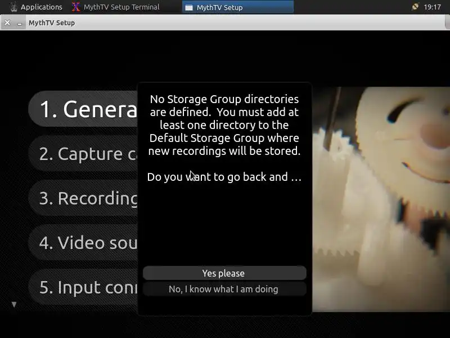The height and width of the screenshot is (338, 450).
Task: Click the 'Yes please' dialog button
Action: [x=224, y=273]
